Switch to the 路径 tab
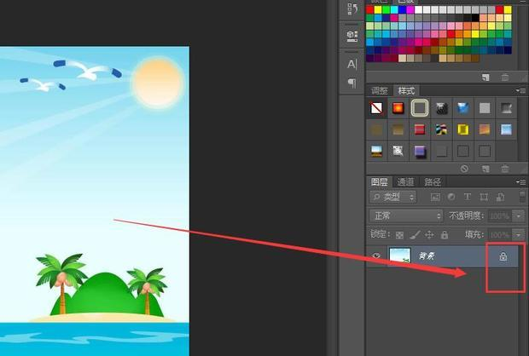Screen dimensions: 529x356 [433, 181]
